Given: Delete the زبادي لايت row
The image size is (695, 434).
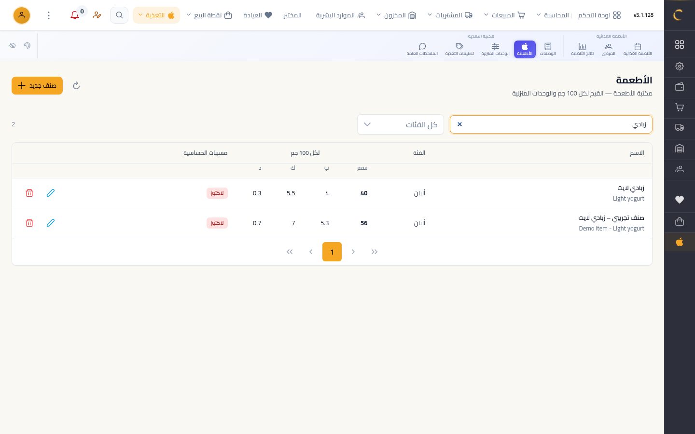Looking at the screenshot, I should coord(29,193).
